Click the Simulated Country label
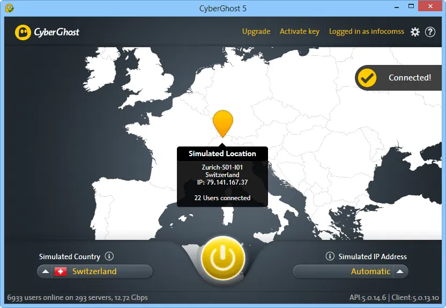The image size is (446, 308). (x=70, y=256)
